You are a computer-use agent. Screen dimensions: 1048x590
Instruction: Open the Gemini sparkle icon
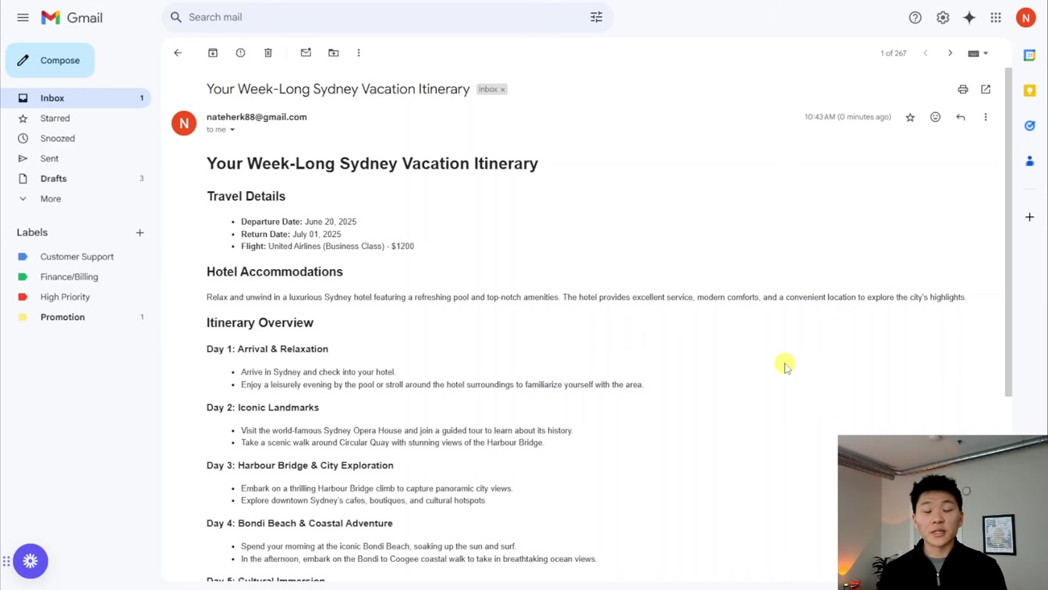tap(969, 17)
